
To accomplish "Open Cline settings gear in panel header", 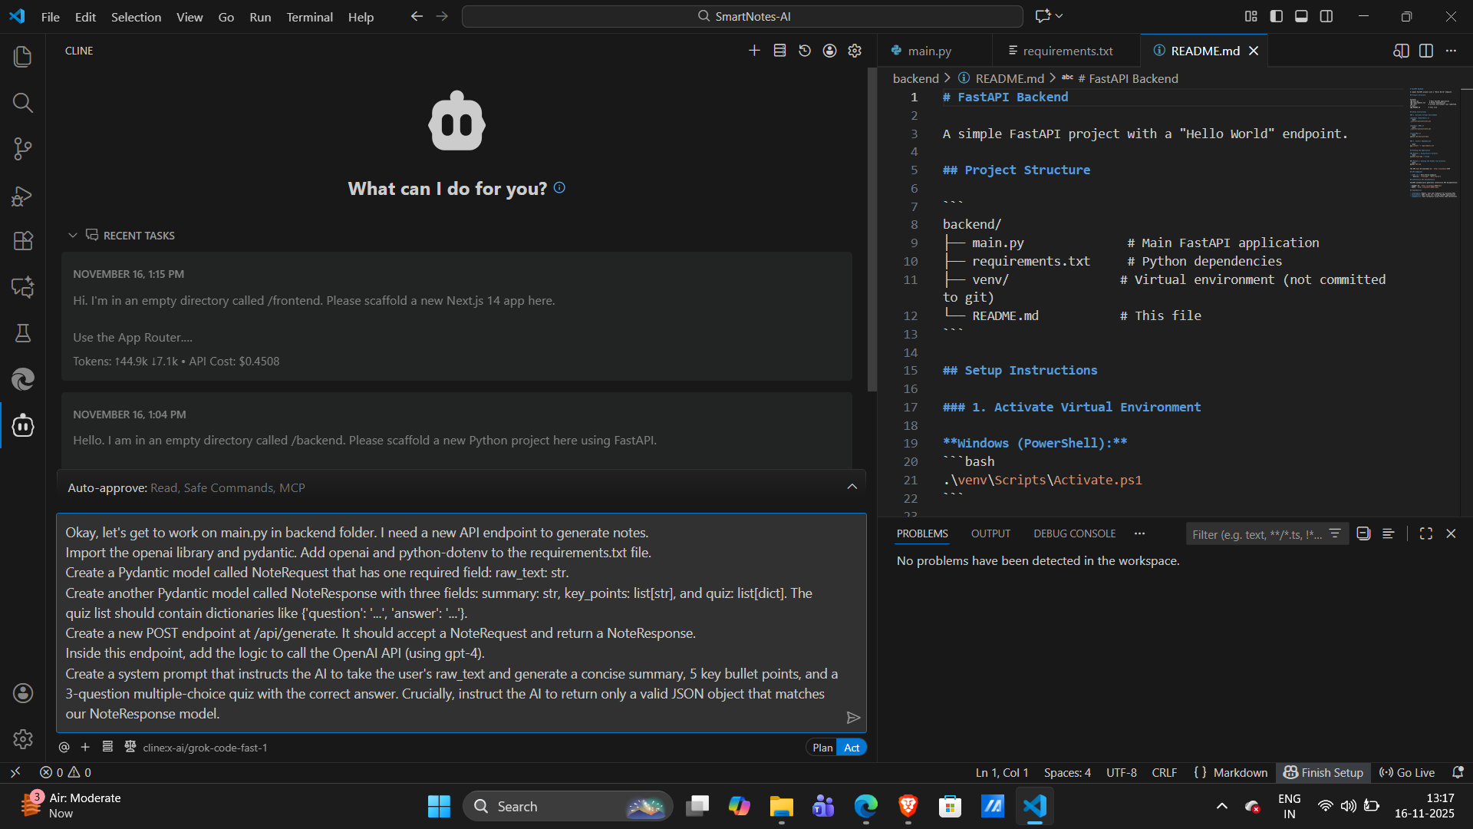I will click(x=855, y=51).
